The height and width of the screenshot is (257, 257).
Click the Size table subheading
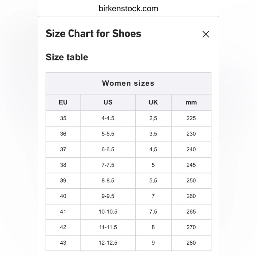(x=67, y=57)
